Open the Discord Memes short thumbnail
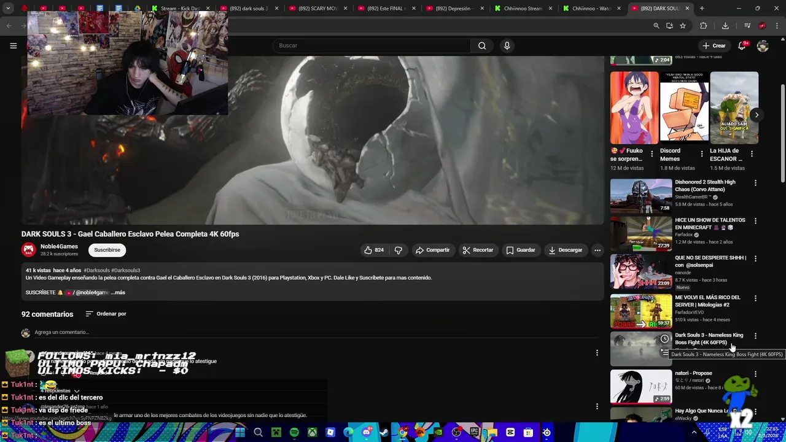The height and width of the screenshot is (442, 786). [684, 107]
